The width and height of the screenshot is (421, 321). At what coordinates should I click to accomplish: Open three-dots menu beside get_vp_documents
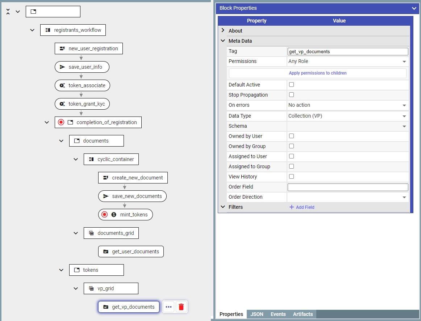point(168,307)
